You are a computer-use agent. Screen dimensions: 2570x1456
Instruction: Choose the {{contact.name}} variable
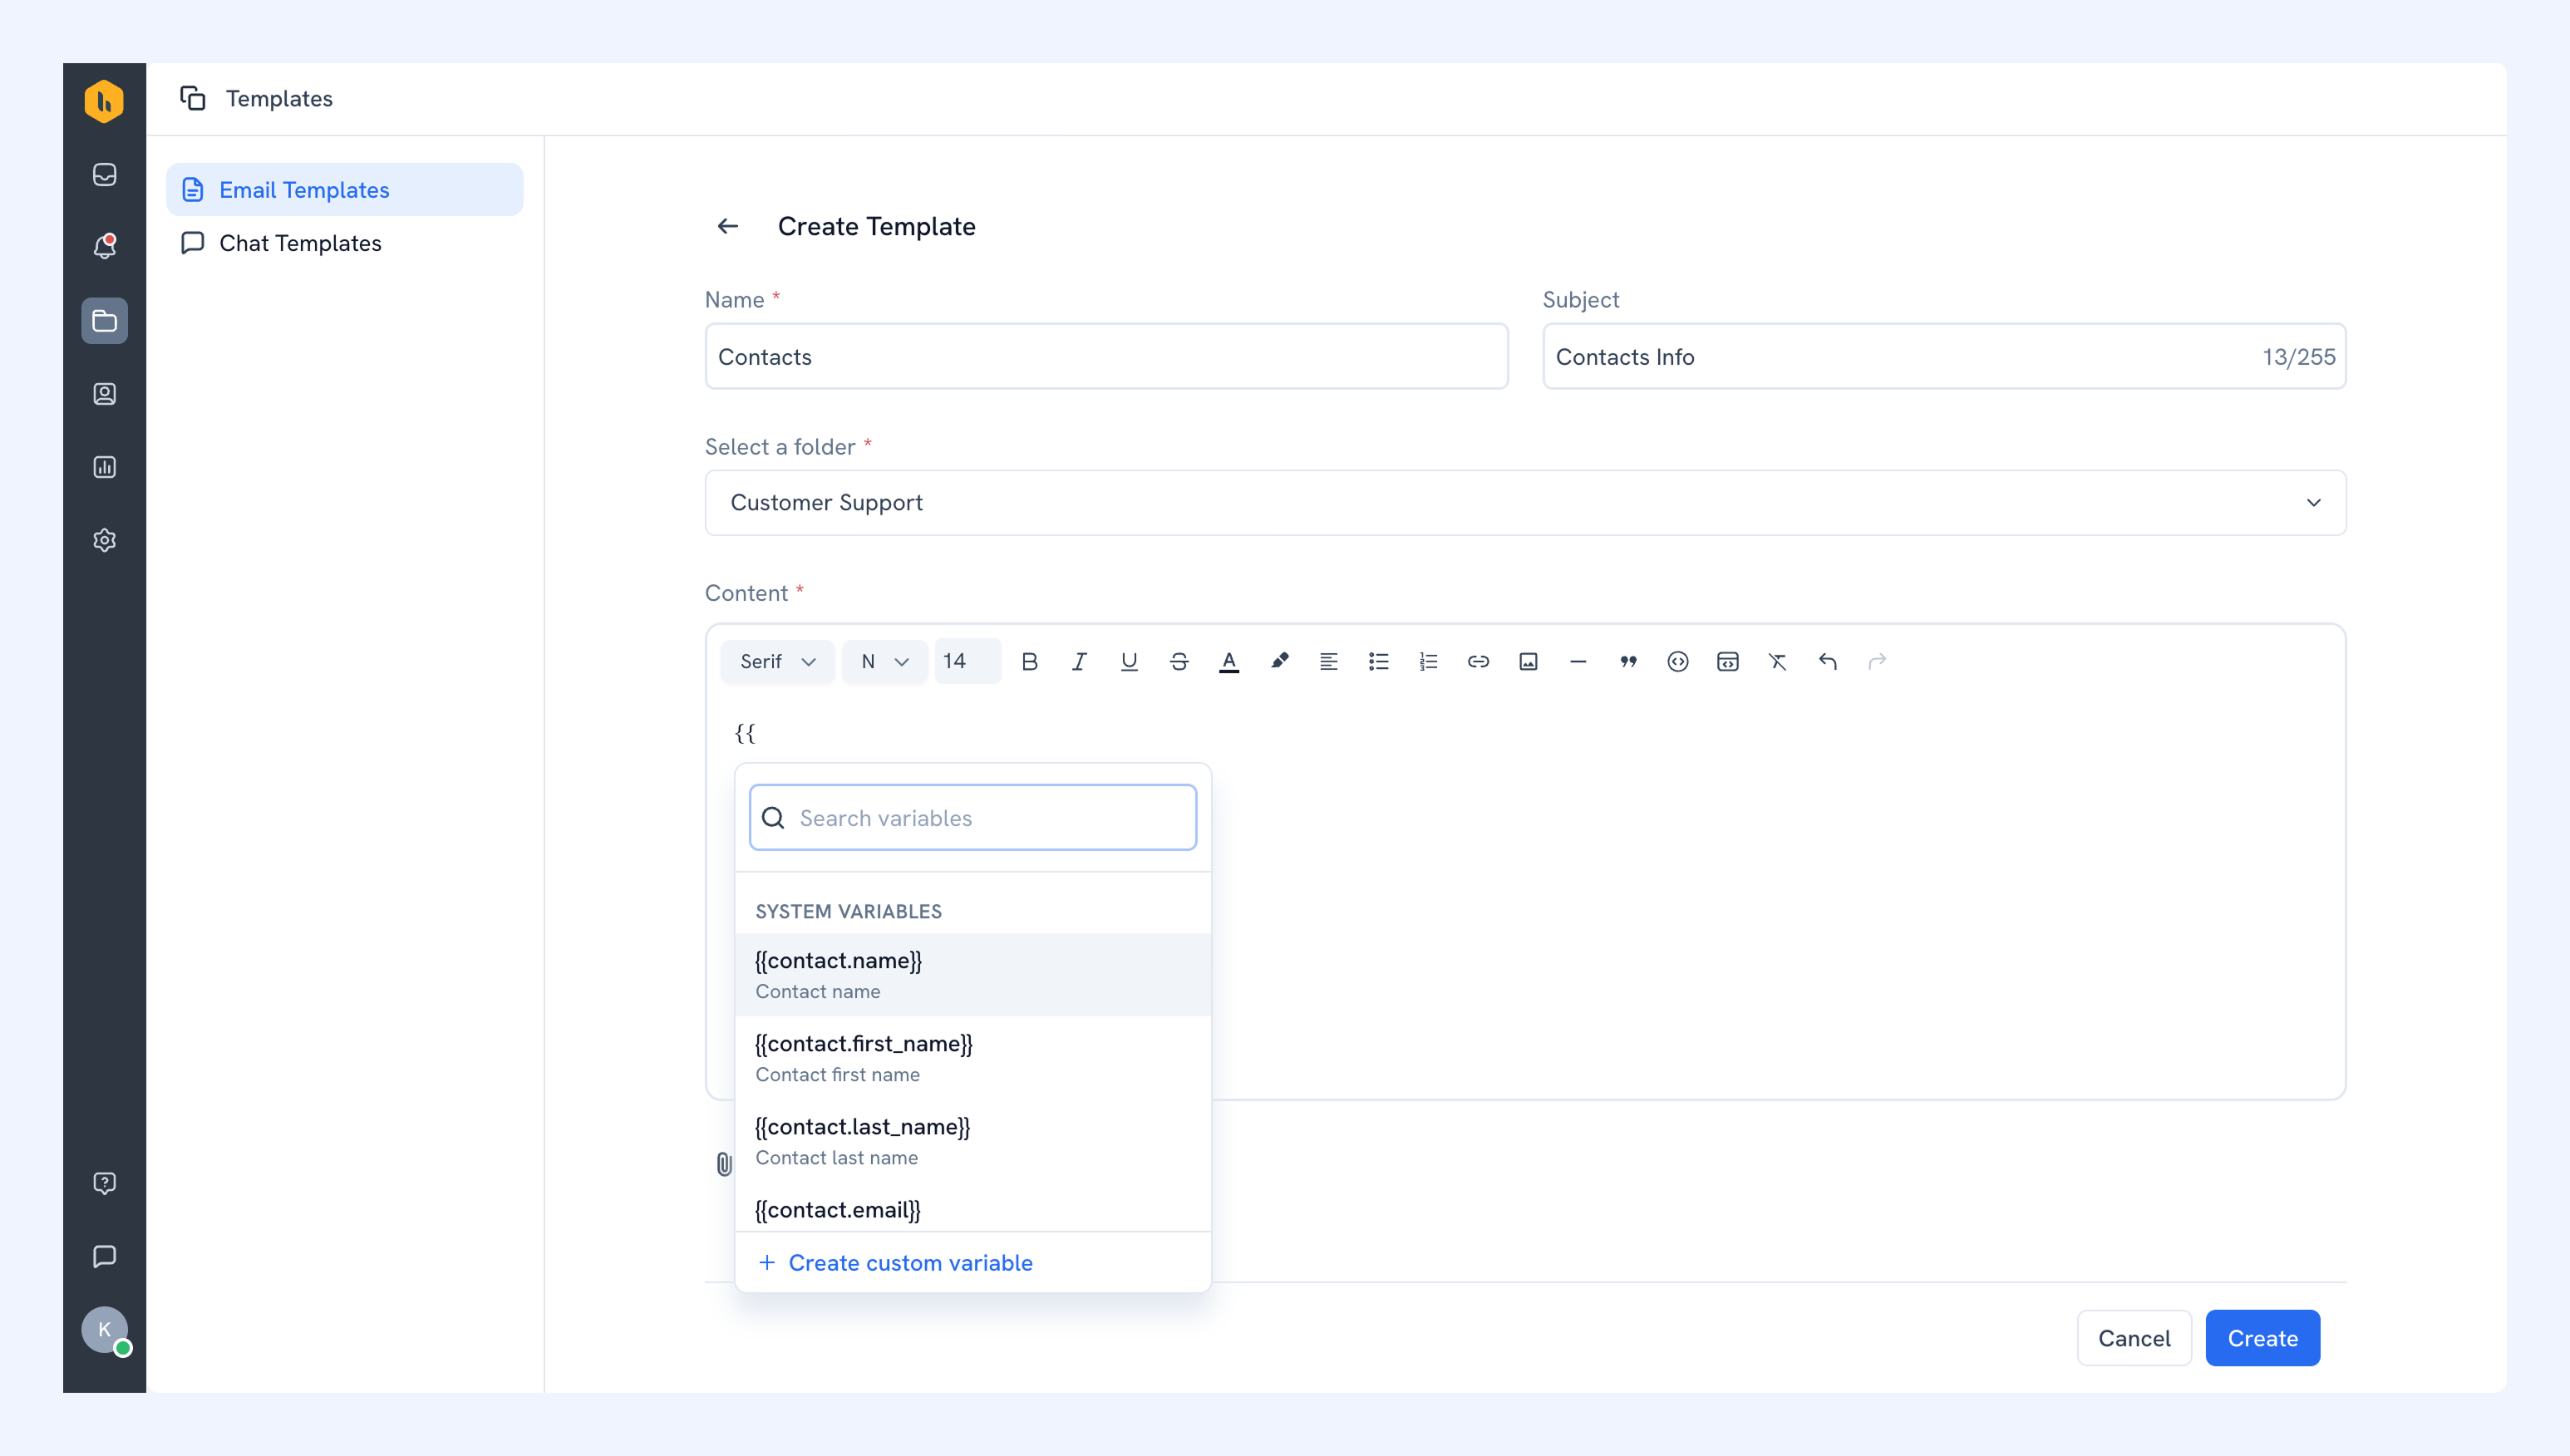pyautogui.click(x=972, y=975)
